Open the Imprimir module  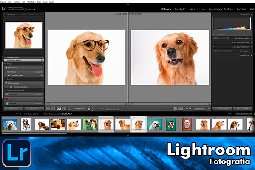pyautogui.click(x=241, y=9)
